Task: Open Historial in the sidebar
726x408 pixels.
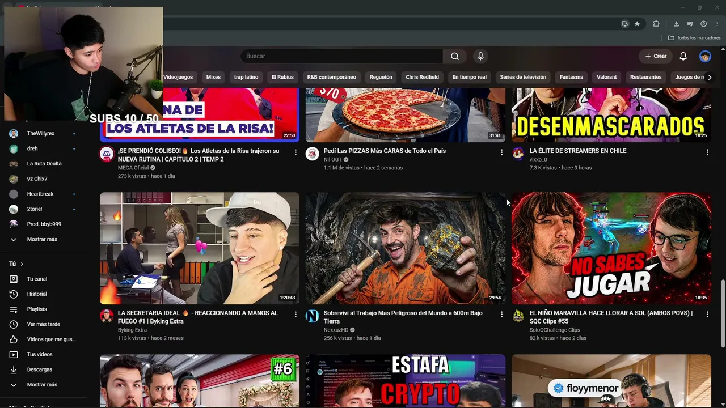Action: coord(43,294)
